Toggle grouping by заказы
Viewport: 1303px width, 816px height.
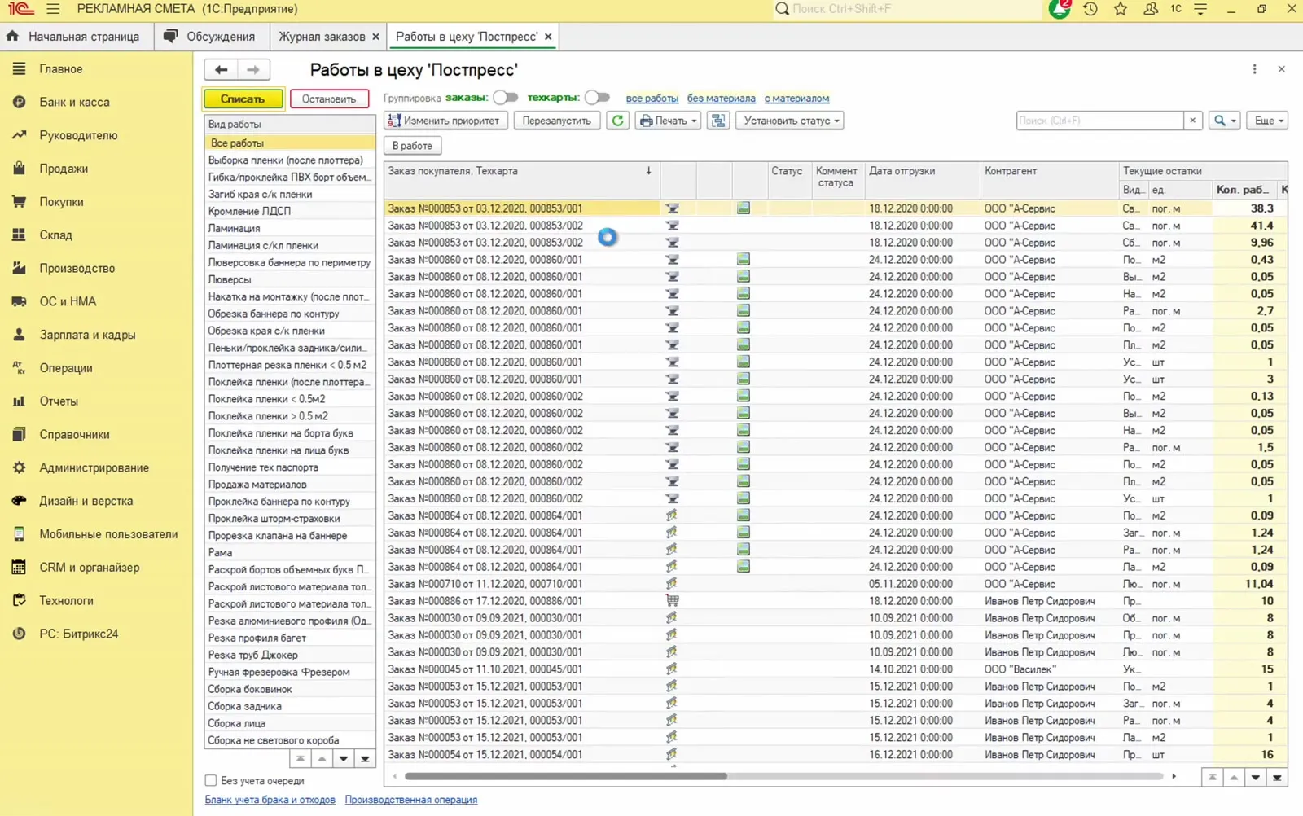coord(506,98)
